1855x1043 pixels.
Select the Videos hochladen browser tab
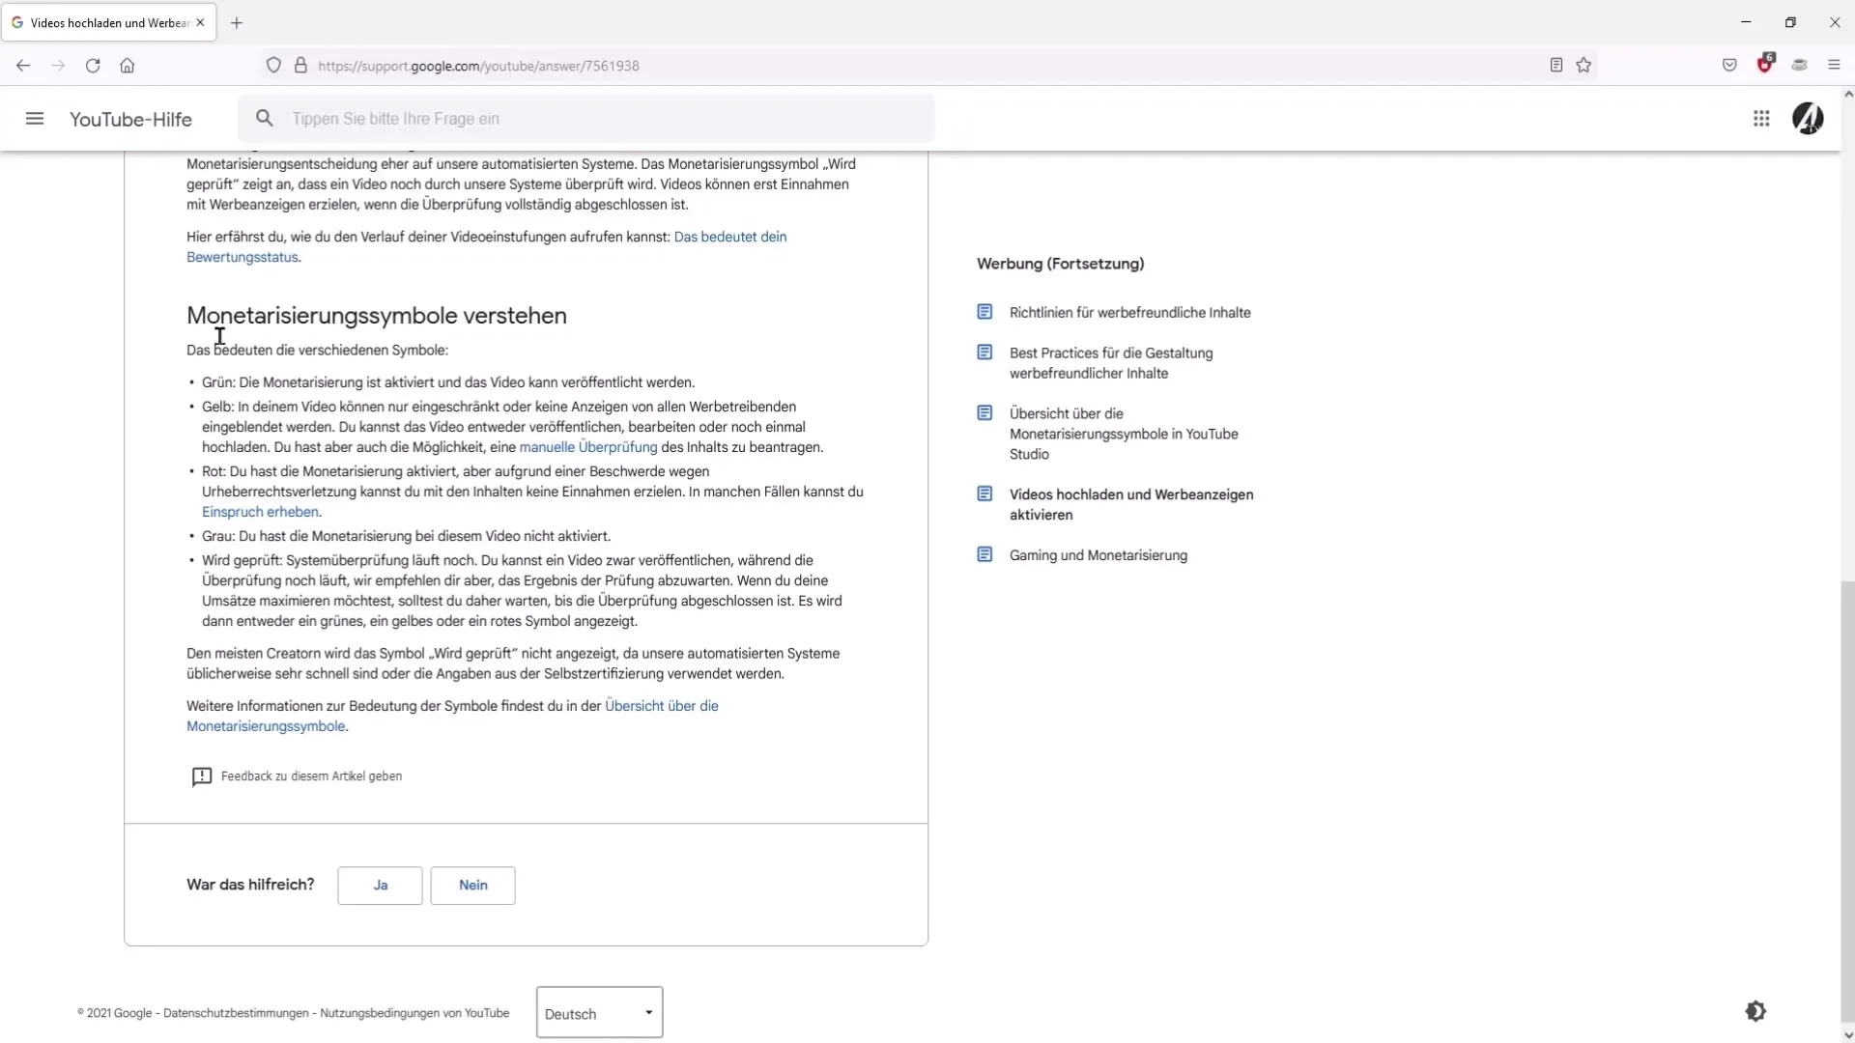pyautogui.click(x=108, y=22)
